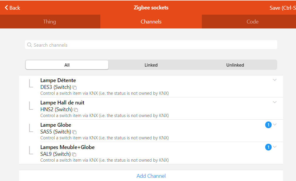
Task: Expand the Lampes Meuble+Globe channel chevron
Action: tap(275, 147)
